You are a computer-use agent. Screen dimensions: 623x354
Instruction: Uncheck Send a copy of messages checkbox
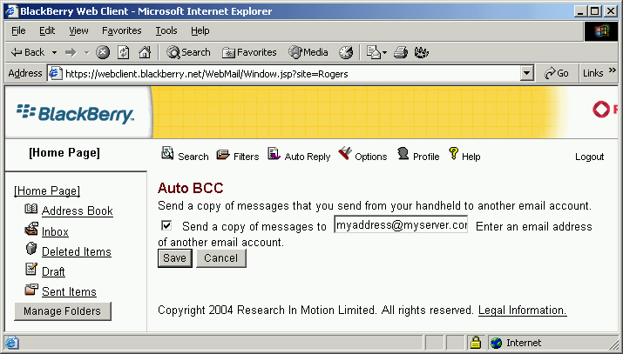(166, 226)
